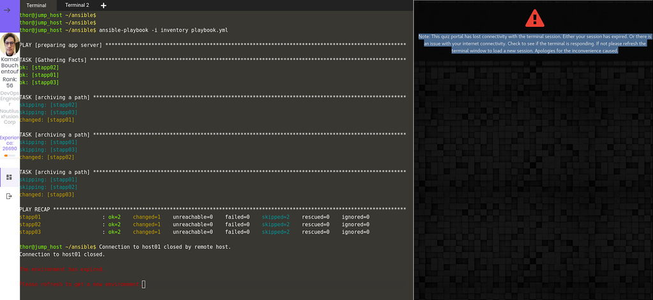Click the logout icon in the sidebar
653x300 pixels.
(x=10, y=196)
